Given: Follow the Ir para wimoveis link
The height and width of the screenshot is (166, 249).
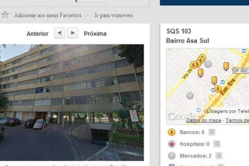Looking at the screenshot, I should pos(114,15).
